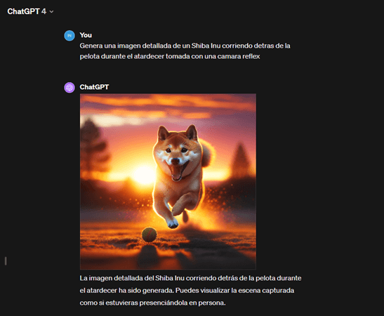Click the reply line starting "el atardecer ha sido"
This screenshot has width=384, height=316.
(187, 290)
